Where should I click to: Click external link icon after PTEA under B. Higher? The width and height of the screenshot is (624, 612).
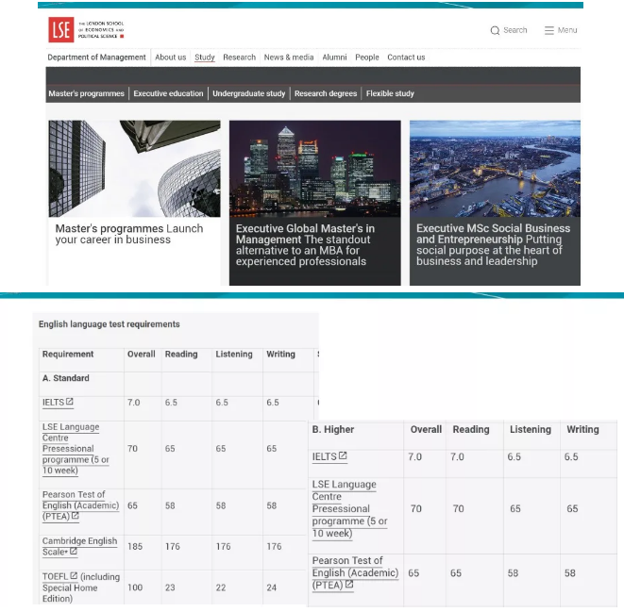tap(349, 585)
